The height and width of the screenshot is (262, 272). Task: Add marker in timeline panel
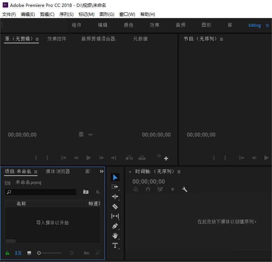tap(172, 189)
